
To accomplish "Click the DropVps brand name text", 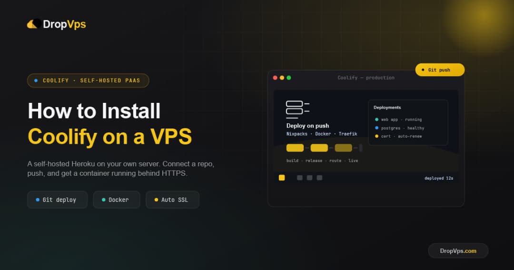I will coord(64,24).
